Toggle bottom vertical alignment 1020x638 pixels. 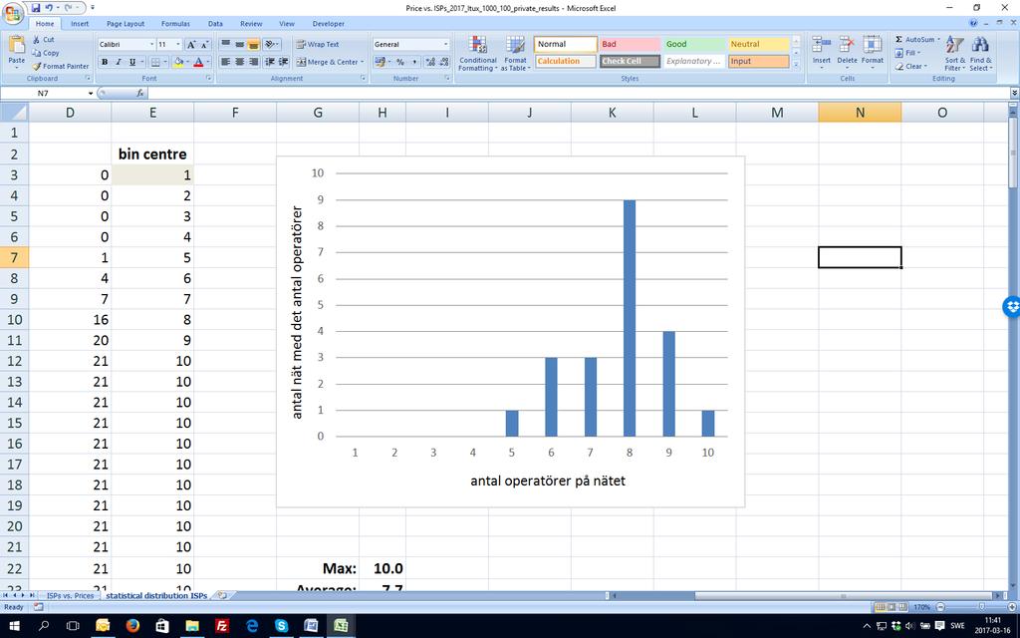(254, 44)
